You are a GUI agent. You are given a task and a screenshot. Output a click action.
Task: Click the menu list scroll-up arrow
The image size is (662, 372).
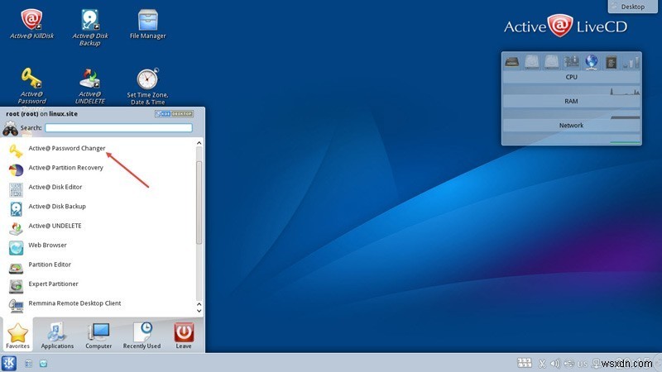(x=199, y=143)
